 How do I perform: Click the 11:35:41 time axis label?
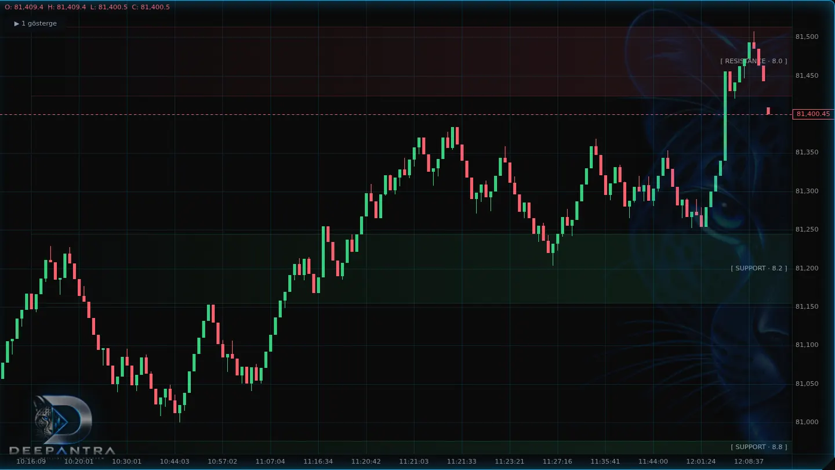pyautogui.click(x=605, y=462)
